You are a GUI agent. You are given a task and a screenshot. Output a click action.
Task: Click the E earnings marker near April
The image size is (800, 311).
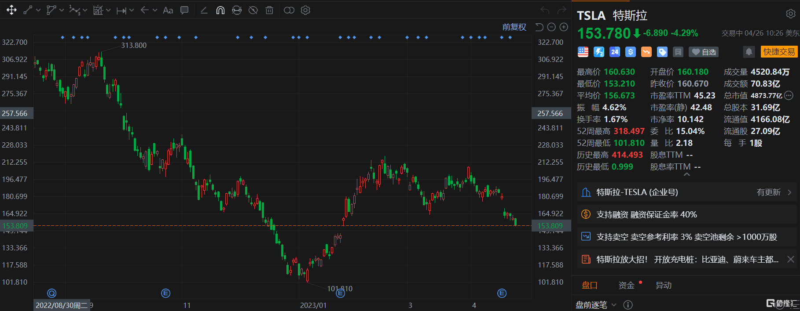[502, 293]
